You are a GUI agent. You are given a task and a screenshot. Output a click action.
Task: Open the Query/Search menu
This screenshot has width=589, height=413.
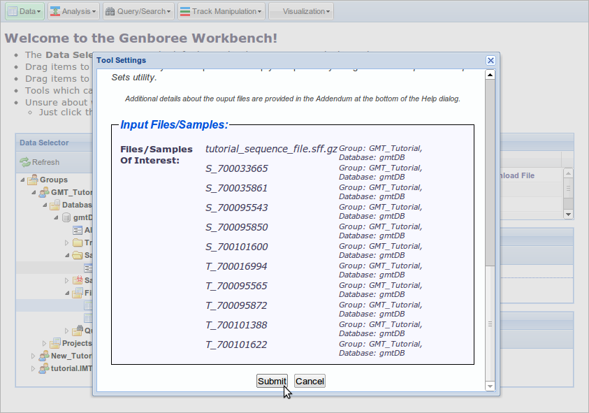pyautogui.click(x=138, y=11)
